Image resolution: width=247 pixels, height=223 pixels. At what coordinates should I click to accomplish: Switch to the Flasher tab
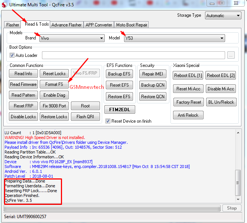coord(13,25)
